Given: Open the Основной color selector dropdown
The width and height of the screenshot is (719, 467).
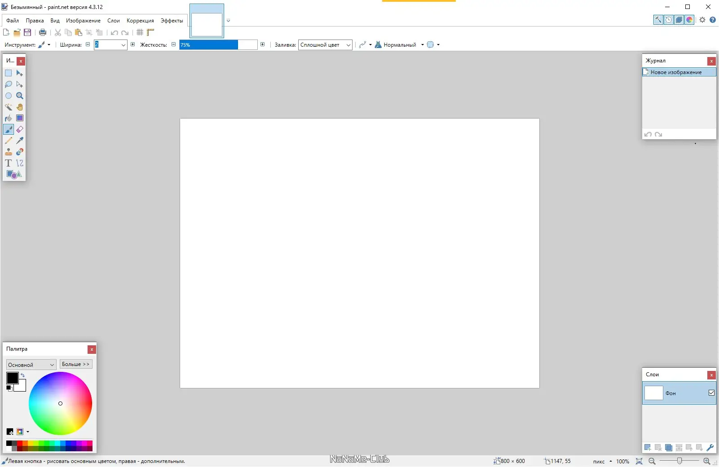Looking at the screenshot, I should pos(31,365).
